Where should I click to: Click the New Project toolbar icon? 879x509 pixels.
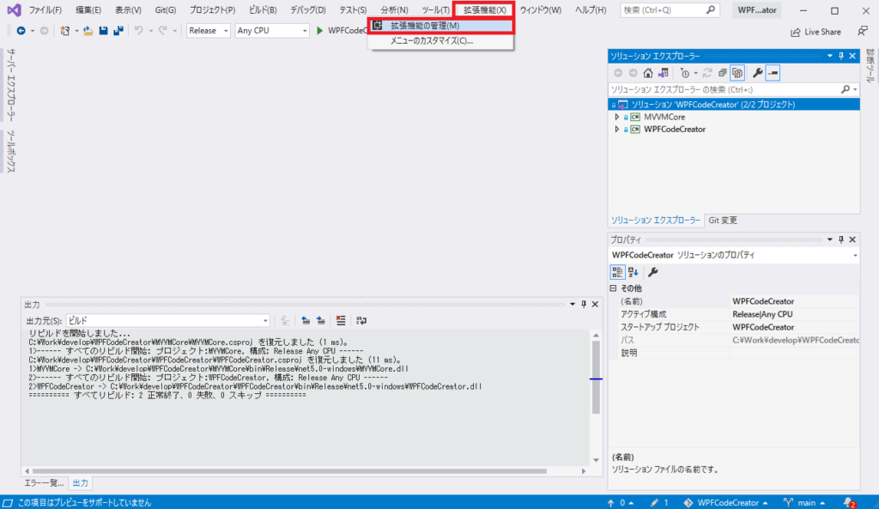pos(65,31)
